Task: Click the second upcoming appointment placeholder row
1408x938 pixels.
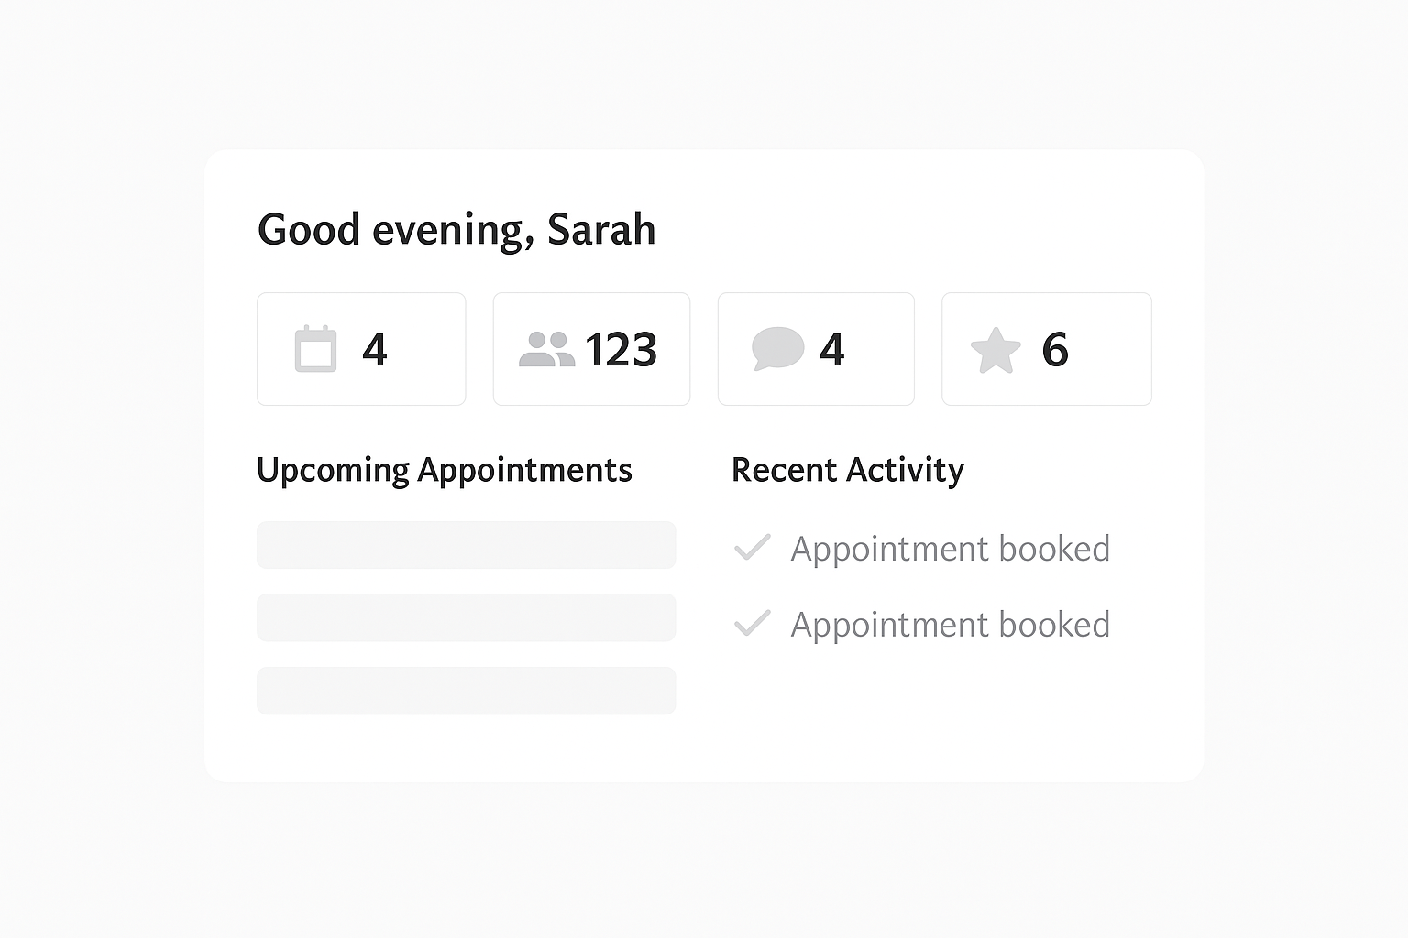Action: (466, 617)
